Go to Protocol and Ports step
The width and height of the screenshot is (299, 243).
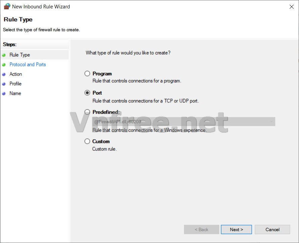(x=27, y=65)
